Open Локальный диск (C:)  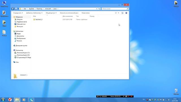(x=23, y=53)
